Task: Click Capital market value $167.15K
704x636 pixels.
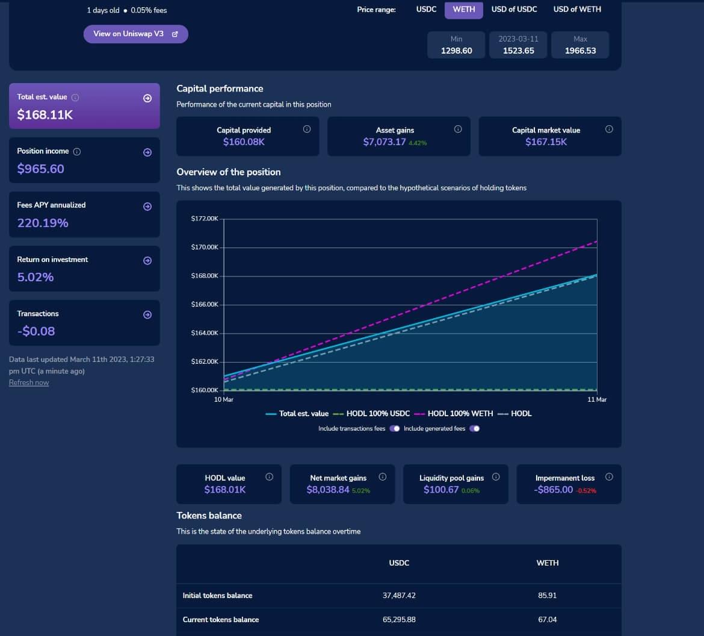Action: (x=546, y=142)
